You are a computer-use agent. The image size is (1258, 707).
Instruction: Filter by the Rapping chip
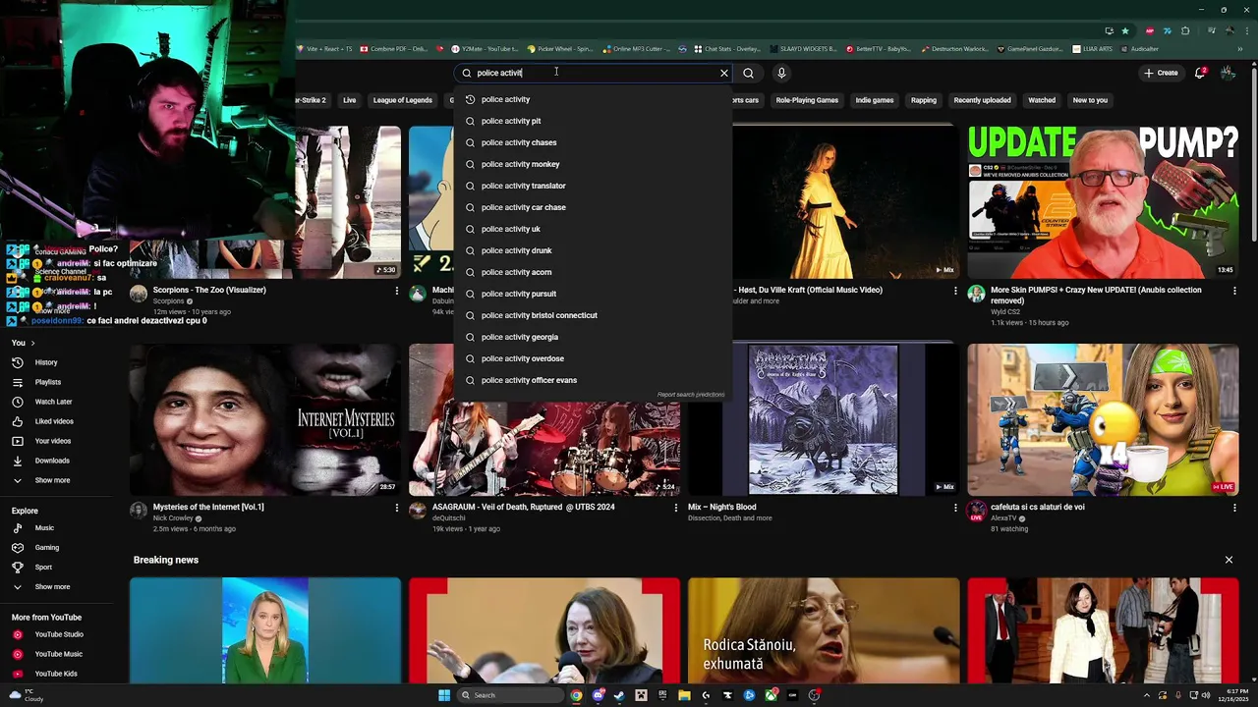coord(924,100)
